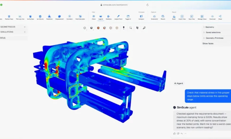Download the results
Screen dimensions: 231x139
point(212,17)
